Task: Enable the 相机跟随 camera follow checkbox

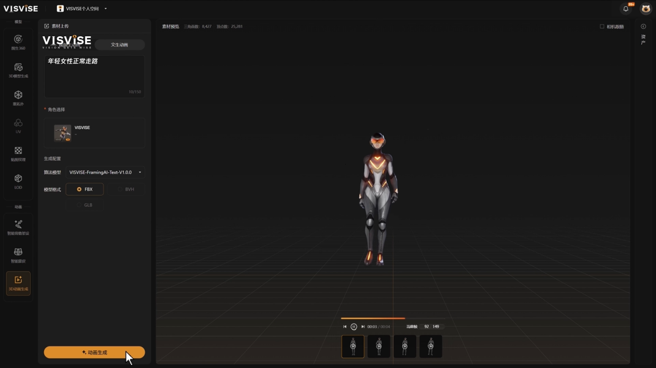Action: (602, 26)
